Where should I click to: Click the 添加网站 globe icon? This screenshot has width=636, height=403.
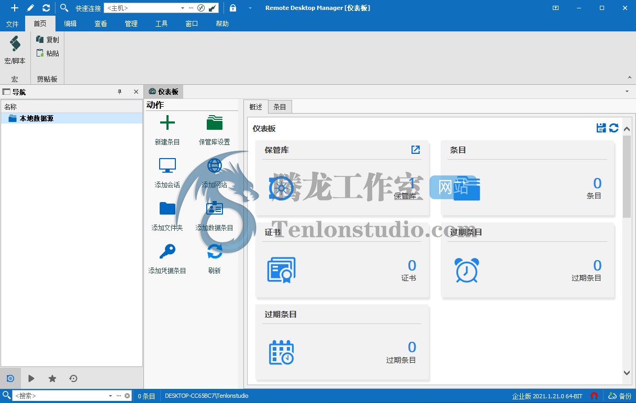tap(215, 165)
